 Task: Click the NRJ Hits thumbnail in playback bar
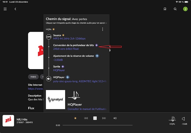tap(8, 121)
